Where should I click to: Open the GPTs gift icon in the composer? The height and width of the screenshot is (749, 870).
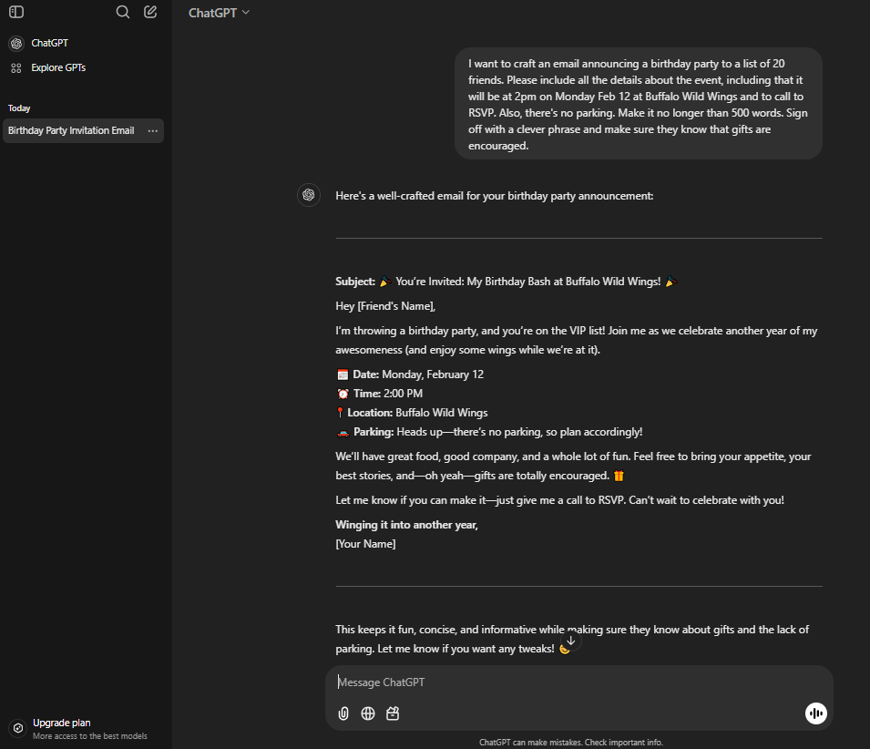click(x=393, y=713)
